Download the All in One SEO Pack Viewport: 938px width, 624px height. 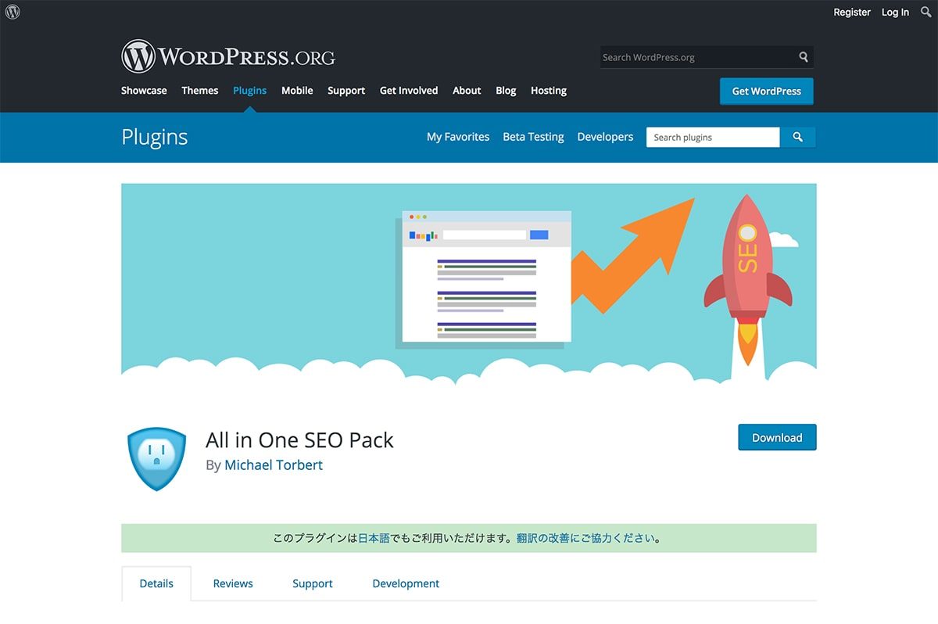776,438
